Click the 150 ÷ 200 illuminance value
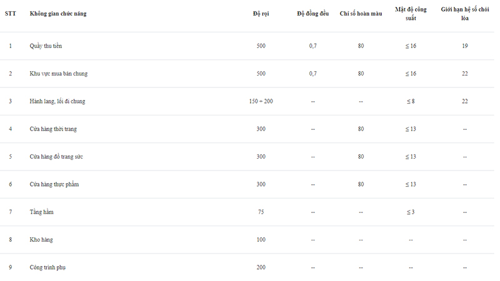This screenshot has width=500, height=281. point(261,101)
